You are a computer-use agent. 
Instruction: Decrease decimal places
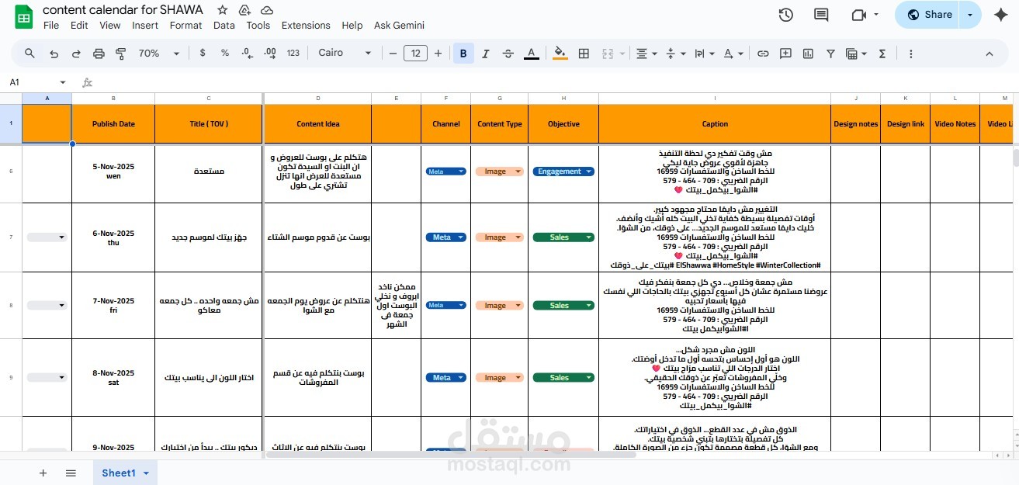pyautogui.click(x=247, y=54)
